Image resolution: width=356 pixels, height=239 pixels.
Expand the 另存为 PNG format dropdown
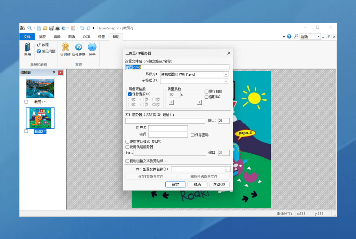pos(226,74)
